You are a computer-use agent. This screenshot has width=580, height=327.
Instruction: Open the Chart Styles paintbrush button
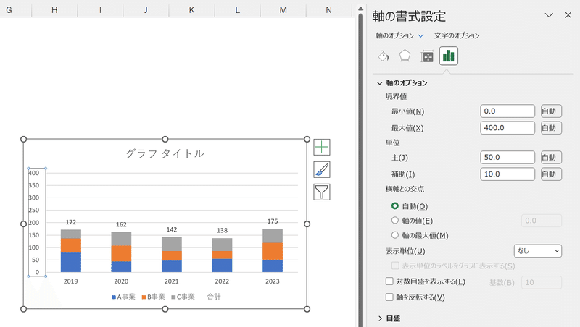pyautogui.click(x=322, y=169)
